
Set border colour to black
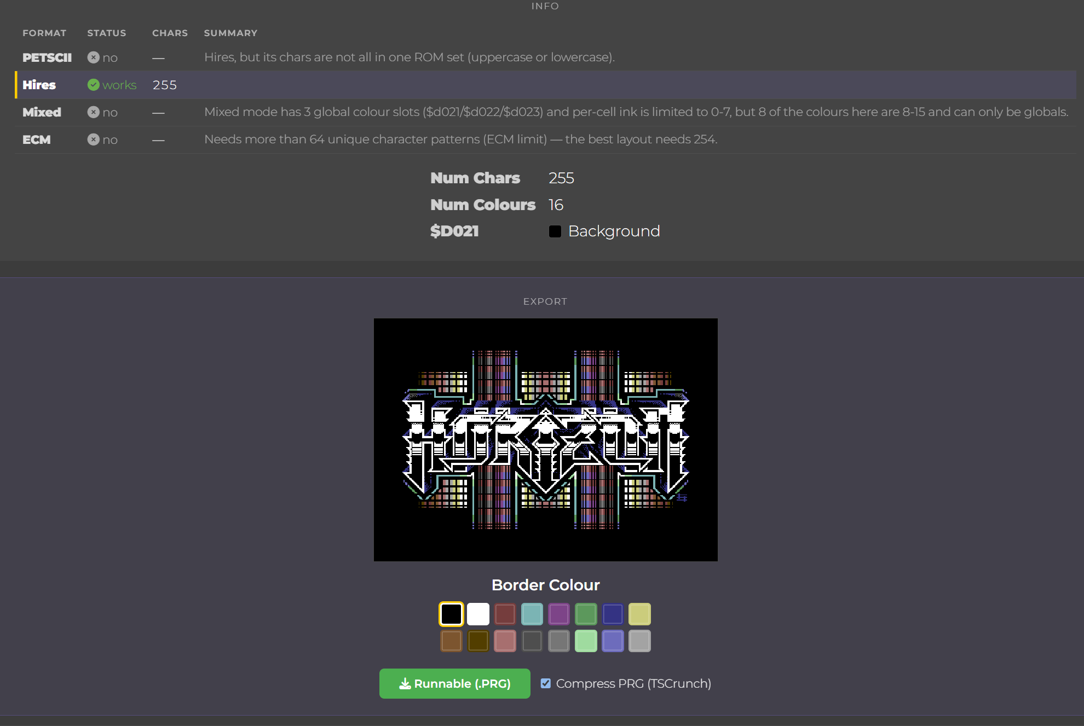(x=451, y=614)
